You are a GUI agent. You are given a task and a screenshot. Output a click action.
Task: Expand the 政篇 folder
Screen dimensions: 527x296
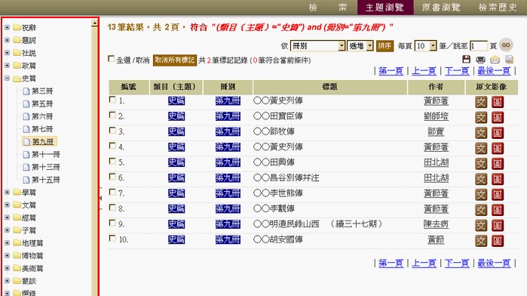tap(7, 66)
